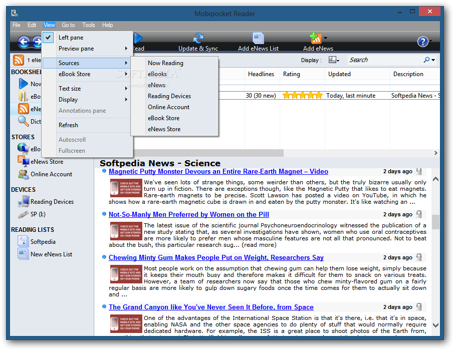The width and height of the screenshot is (454, 350).
Task: Choose Refresh in the View menu
Action: 87,125
